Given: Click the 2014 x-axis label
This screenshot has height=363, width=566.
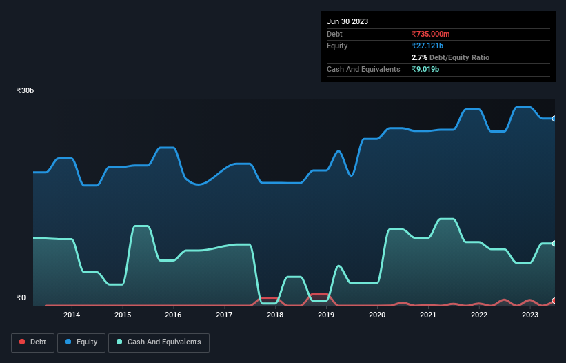Looking at the screenshot, I should (72, 315).
